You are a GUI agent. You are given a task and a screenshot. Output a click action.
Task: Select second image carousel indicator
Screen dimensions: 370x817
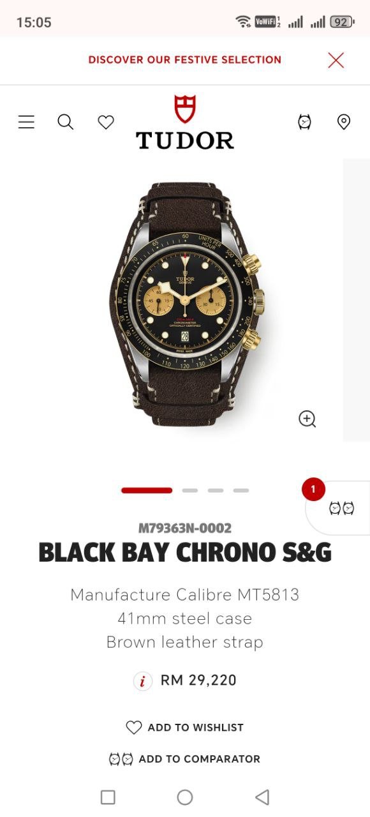189,490
